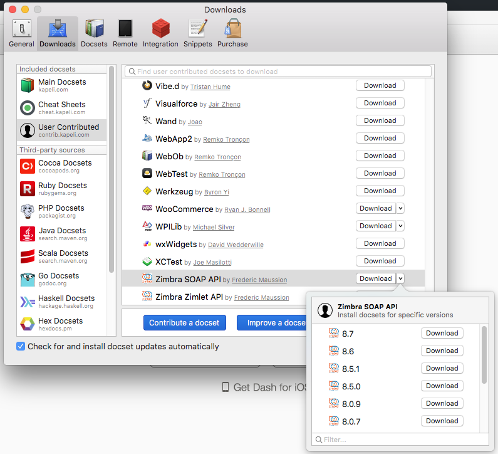Viewport: 498px width, 454px height.
Task: Download the XCTest docset
Action: [380, 261]
